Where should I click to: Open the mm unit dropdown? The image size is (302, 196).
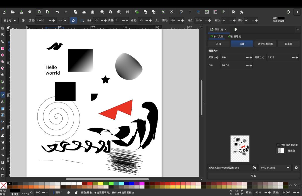point(62,21)
